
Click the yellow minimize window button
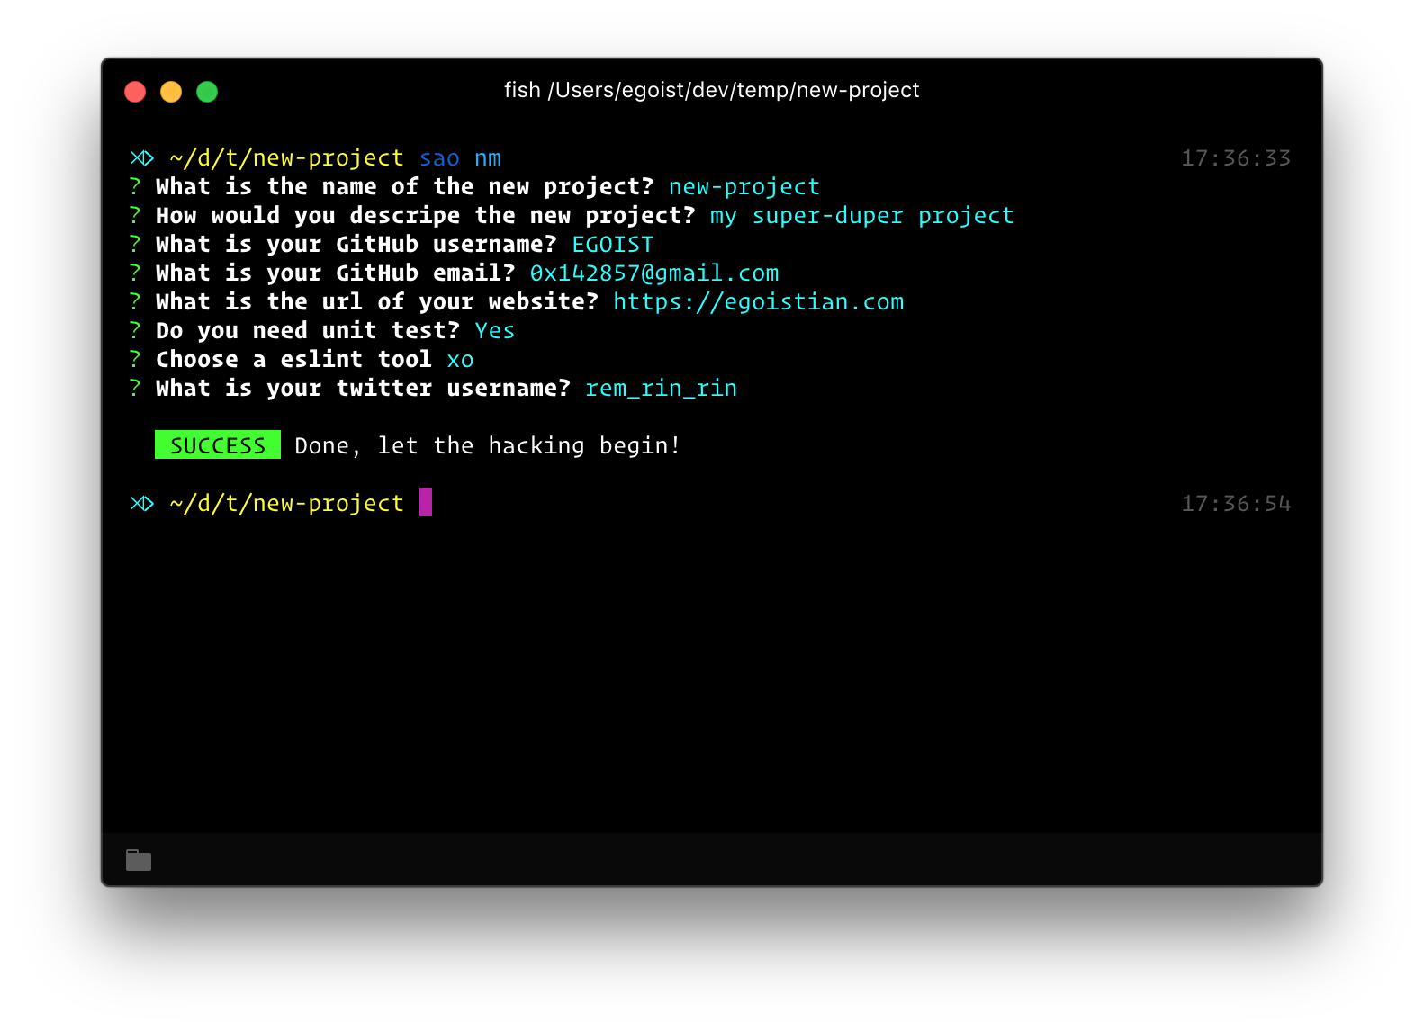tap(171, 92)
